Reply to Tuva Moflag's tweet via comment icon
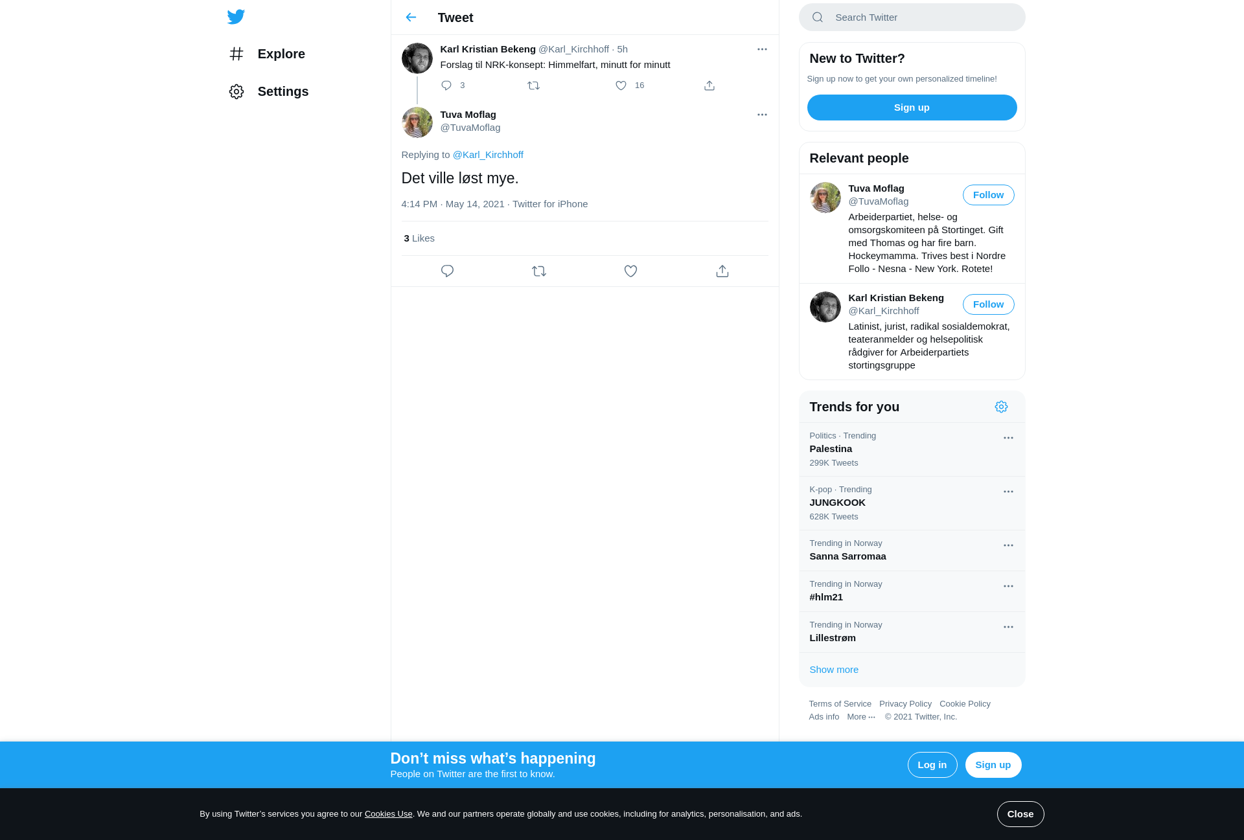 [447, 271]
